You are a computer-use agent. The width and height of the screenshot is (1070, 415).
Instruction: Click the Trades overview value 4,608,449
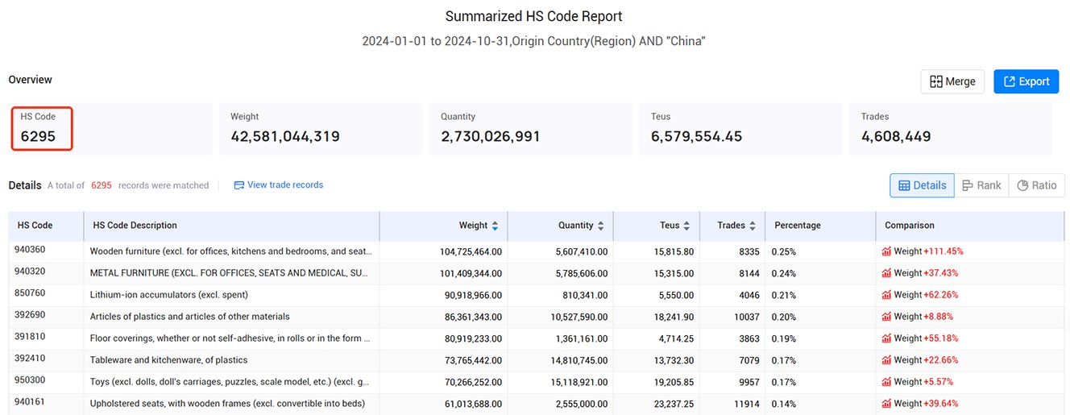[896, 137]
